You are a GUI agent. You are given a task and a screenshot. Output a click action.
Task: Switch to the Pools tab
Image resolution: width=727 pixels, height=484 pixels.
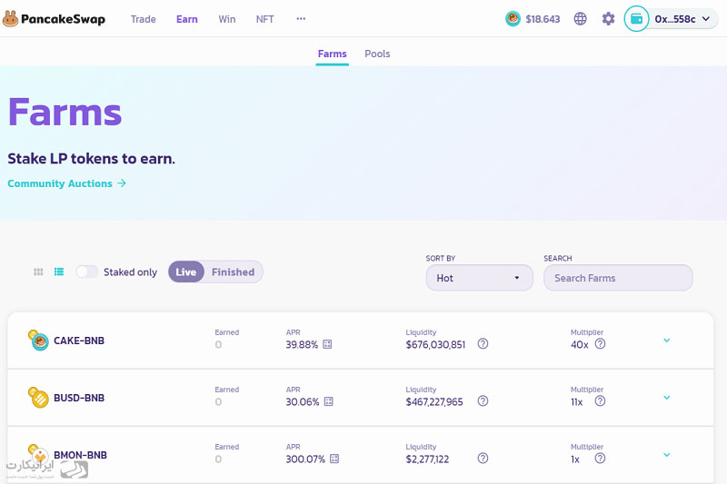(377, 54)
